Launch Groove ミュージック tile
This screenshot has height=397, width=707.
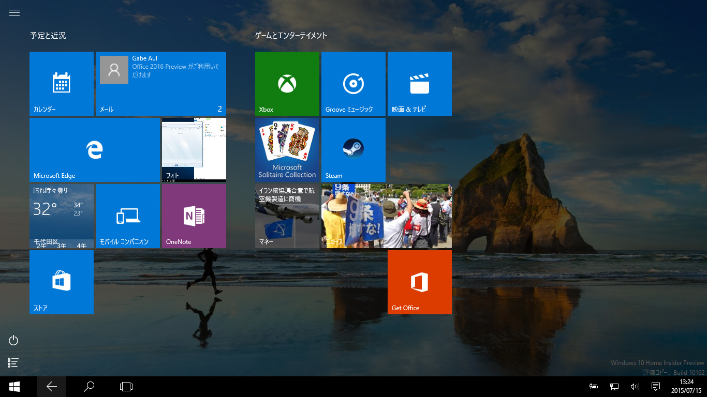click(x=353, y=83)
